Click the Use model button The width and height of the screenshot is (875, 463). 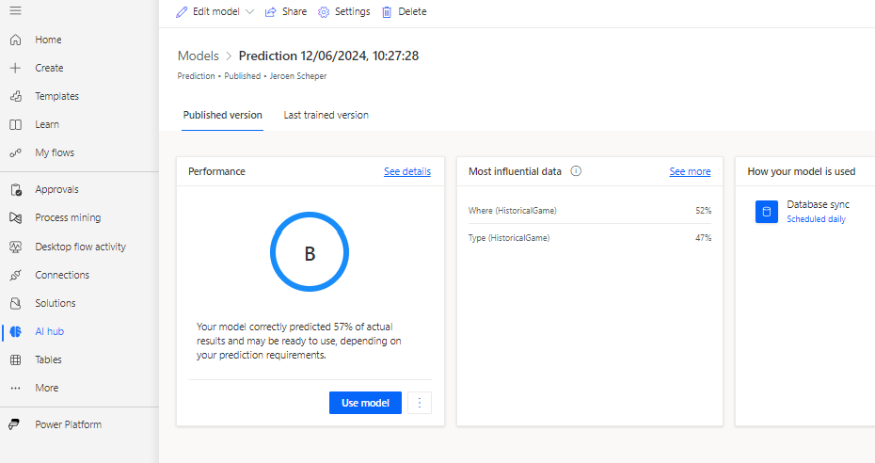[365, 403]
